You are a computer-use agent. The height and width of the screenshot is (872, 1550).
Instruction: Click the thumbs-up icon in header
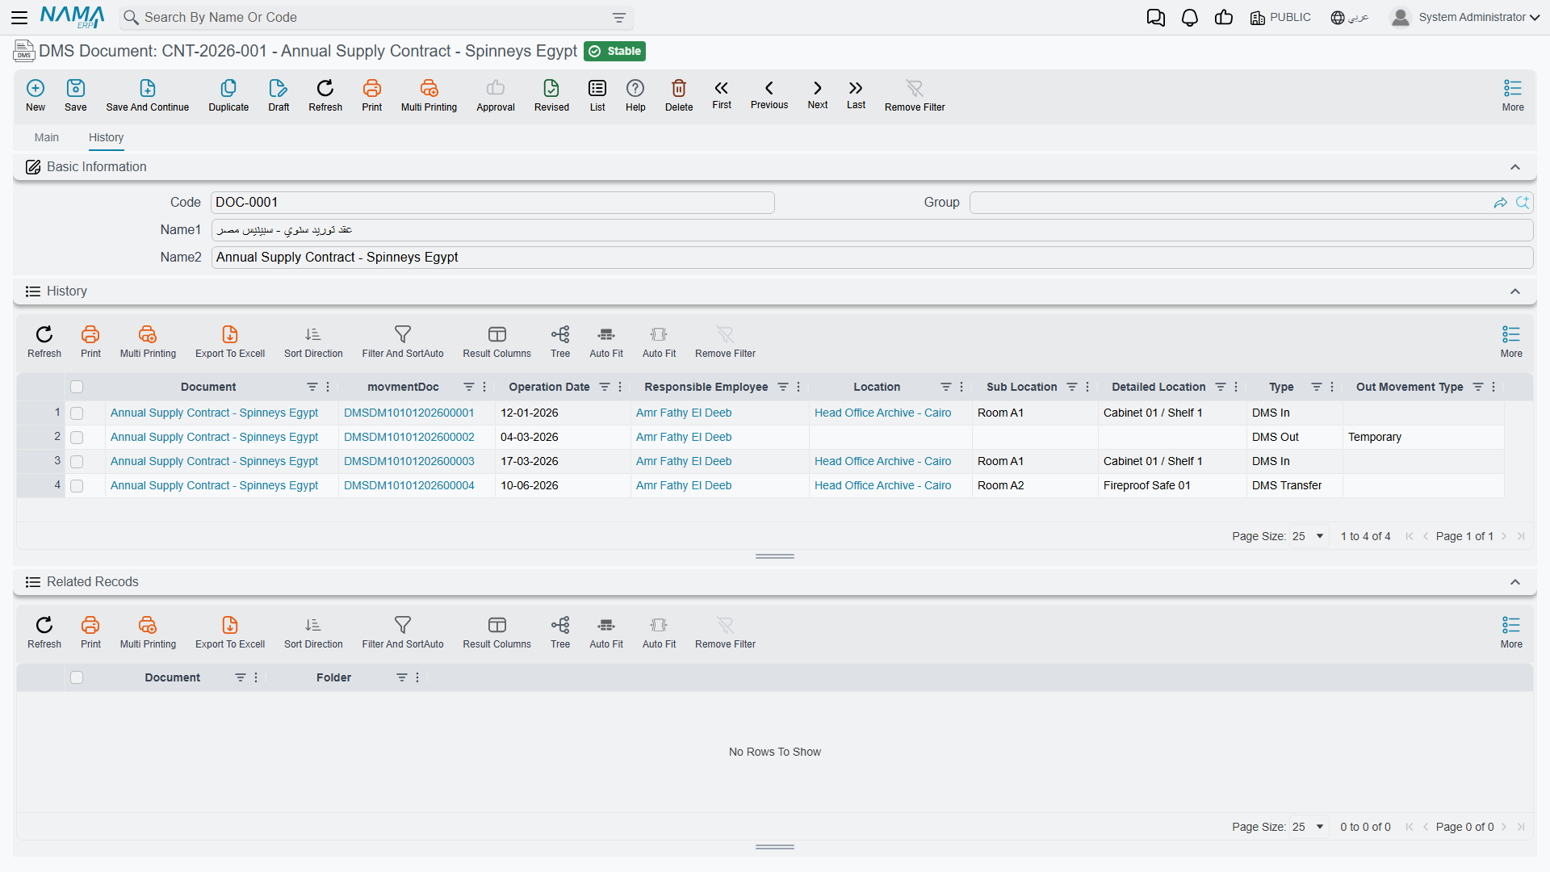(x=1224, y=18)
